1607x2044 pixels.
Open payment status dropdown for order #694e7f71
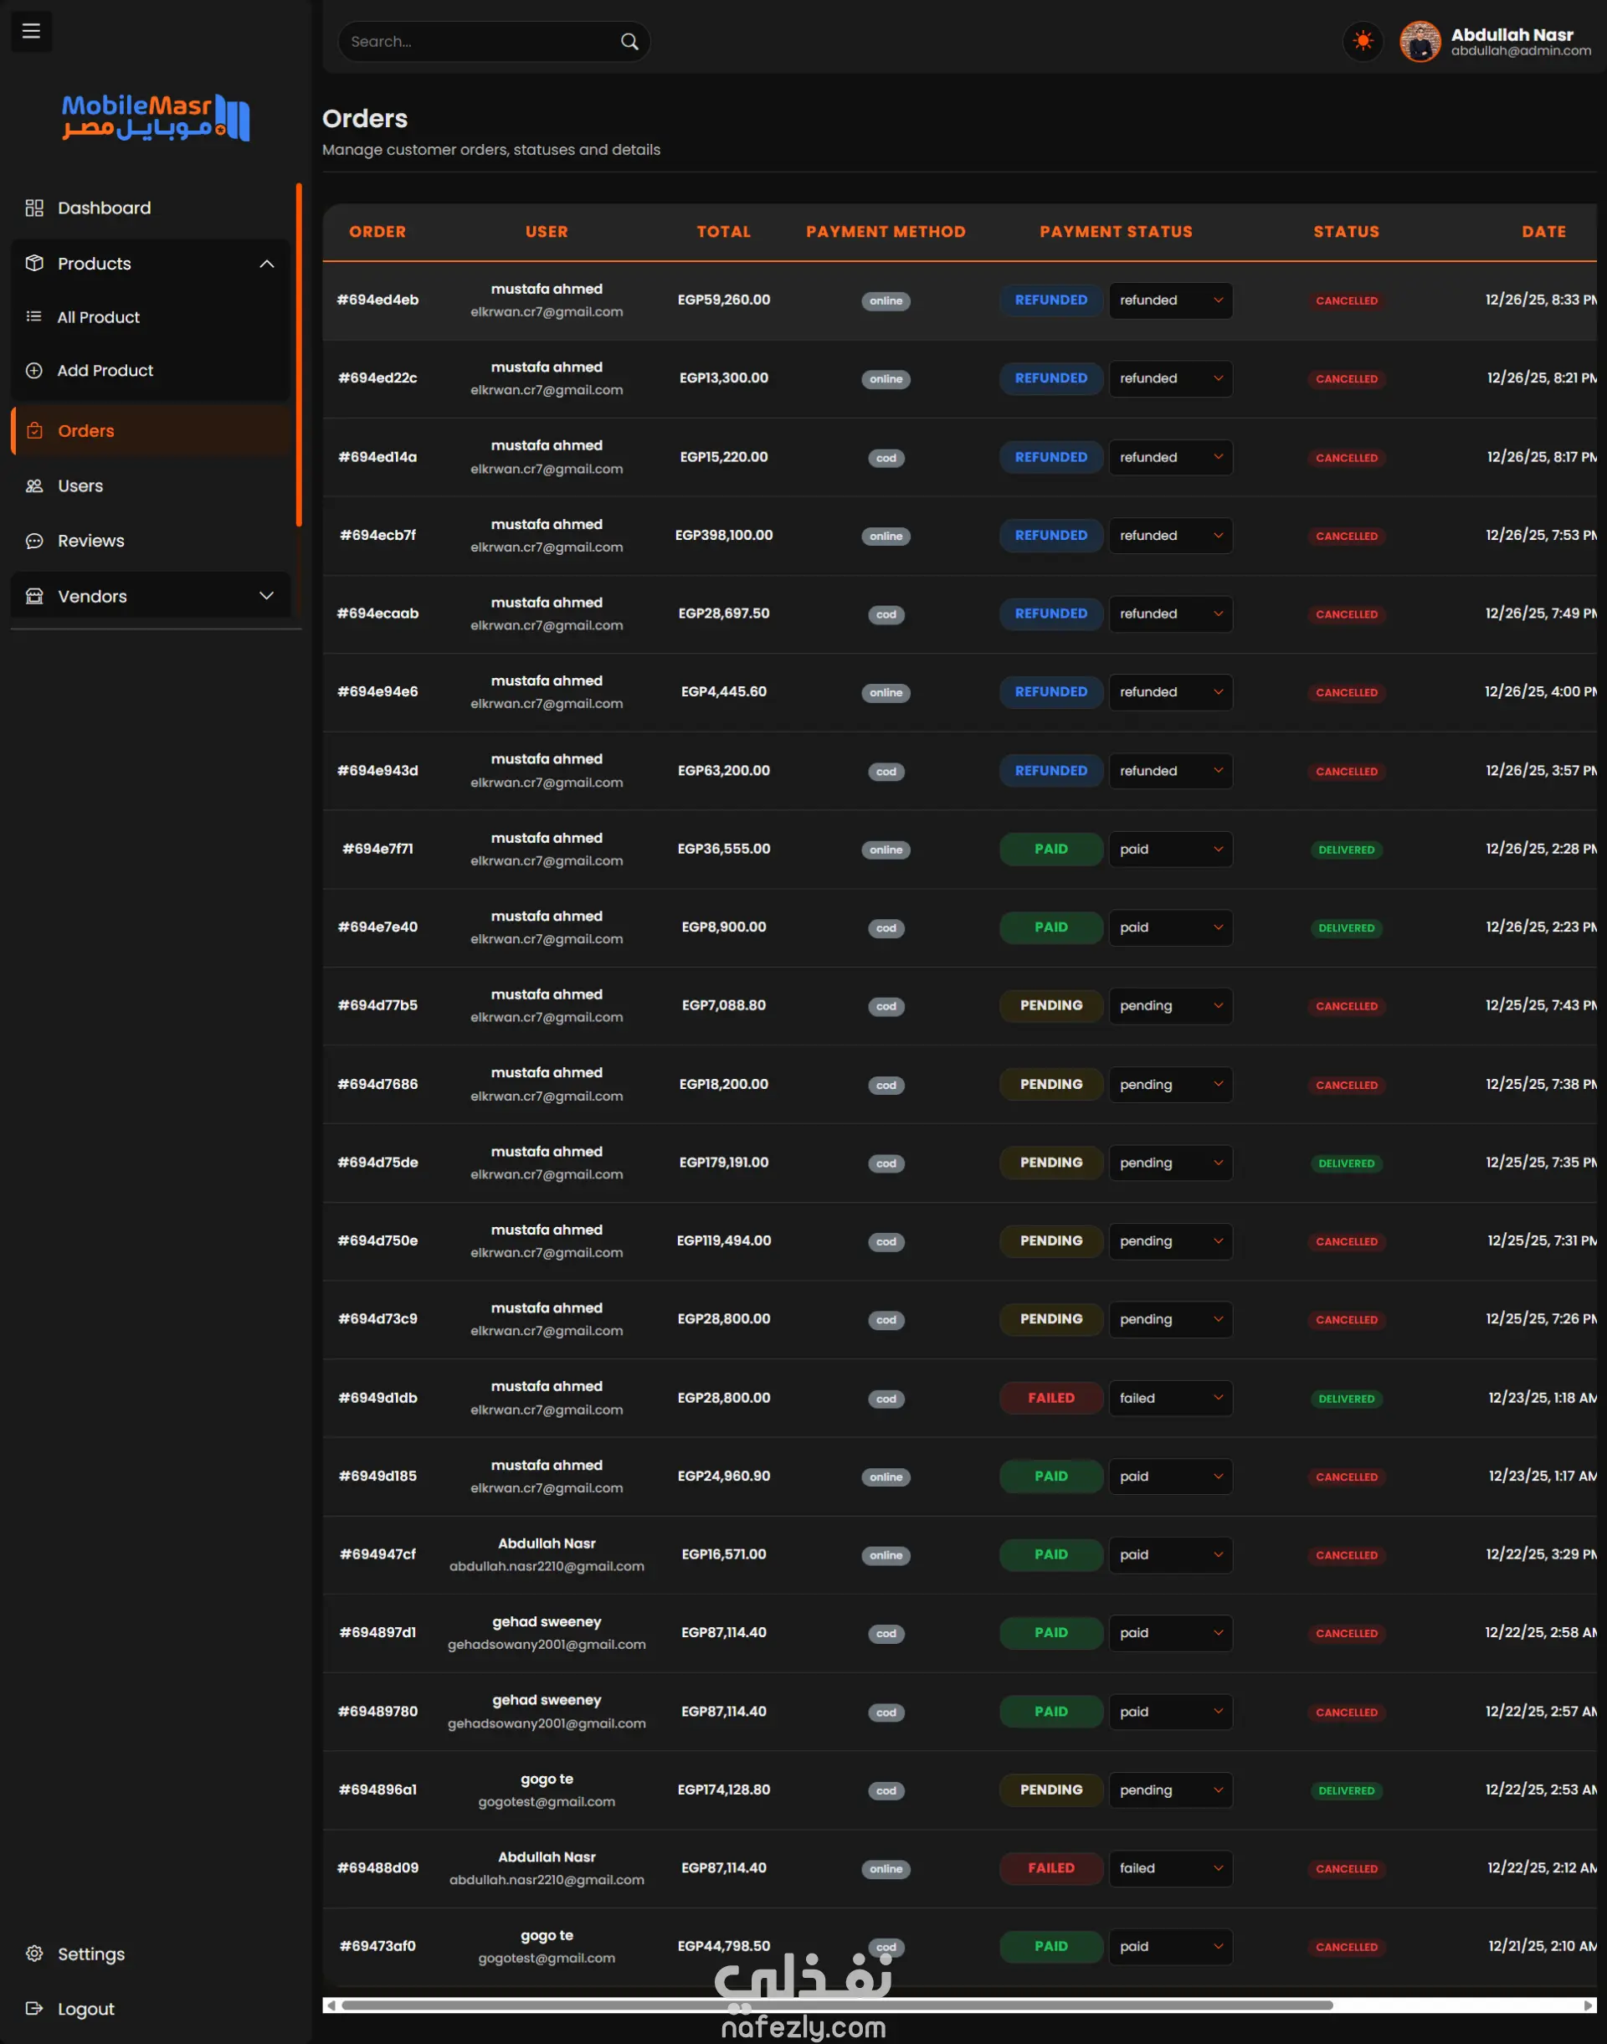1169,849
